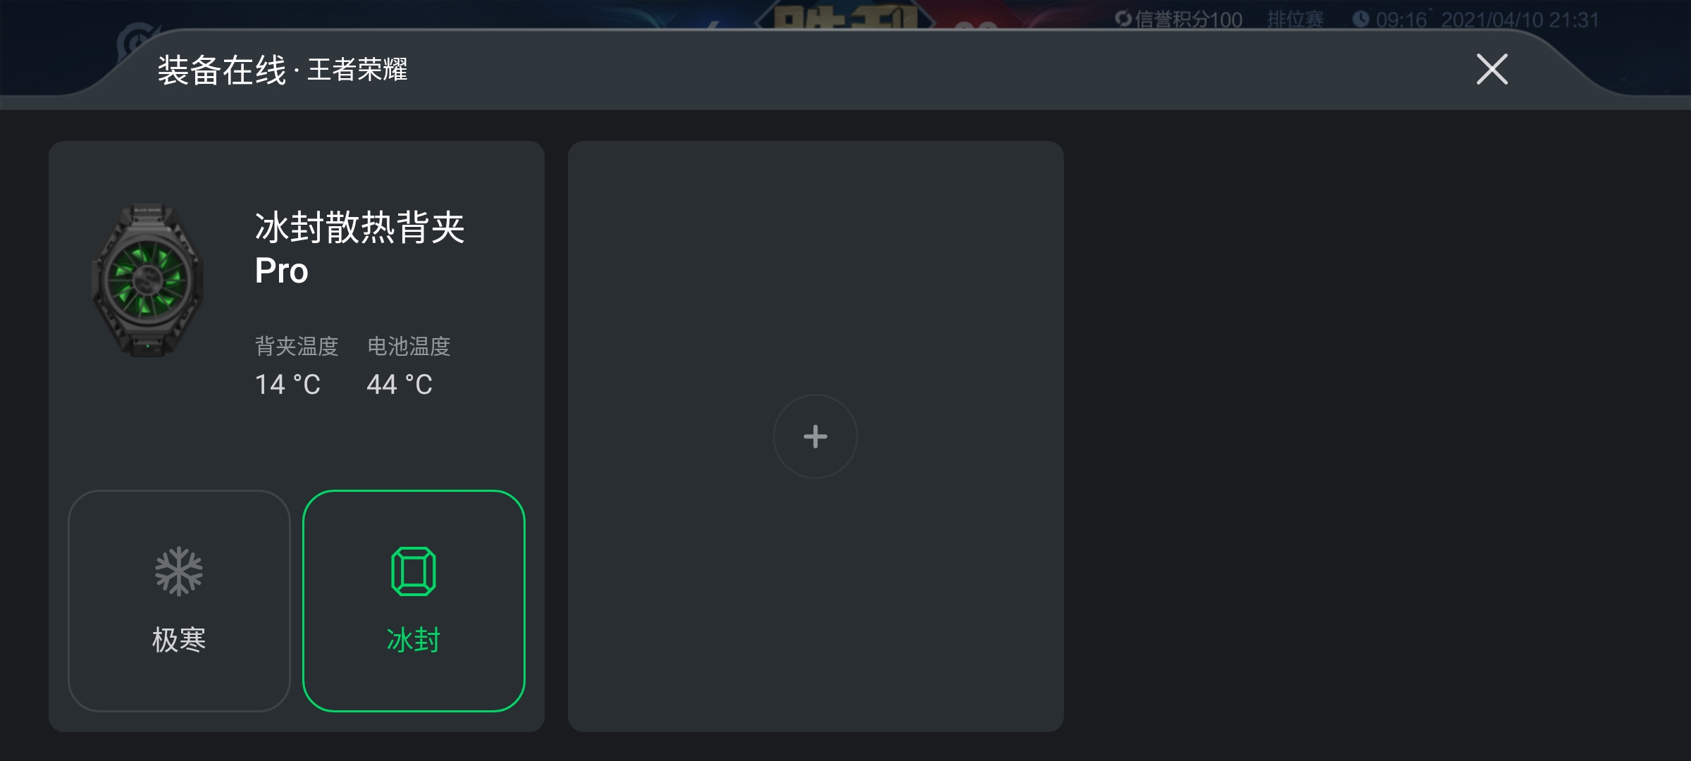This screenshot has height=761, width=1691.
Task: Click the 装备在线 header title
Action: (222, 70)
